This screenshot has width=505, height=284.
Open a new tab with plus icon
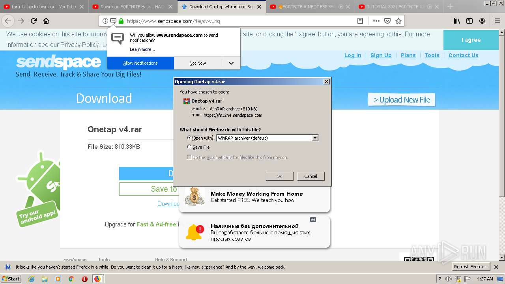tap(450, 6)
